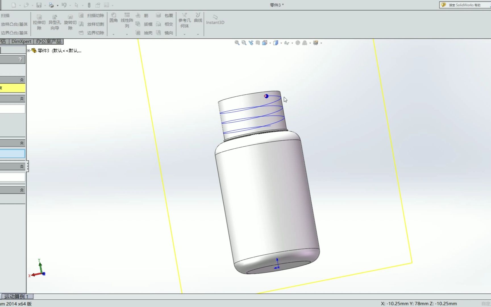Click the Rebuild traffic light icon
The width and height of the screenshot is (491, 307).
pyautogui.click(x=89, y=5)
